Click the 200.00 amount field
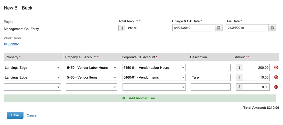 tap(256, 68)
